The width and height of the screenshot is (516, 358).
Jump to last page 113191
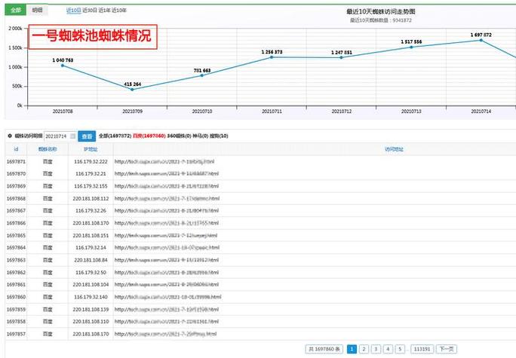click(x=422, y=349)
